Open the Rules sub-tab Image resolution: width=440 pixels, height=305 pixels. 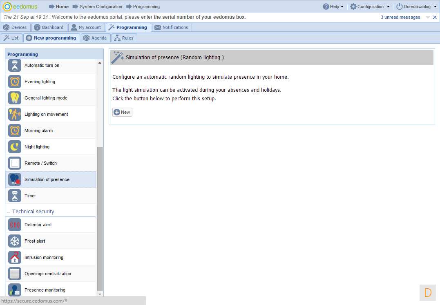coord(124,38)
